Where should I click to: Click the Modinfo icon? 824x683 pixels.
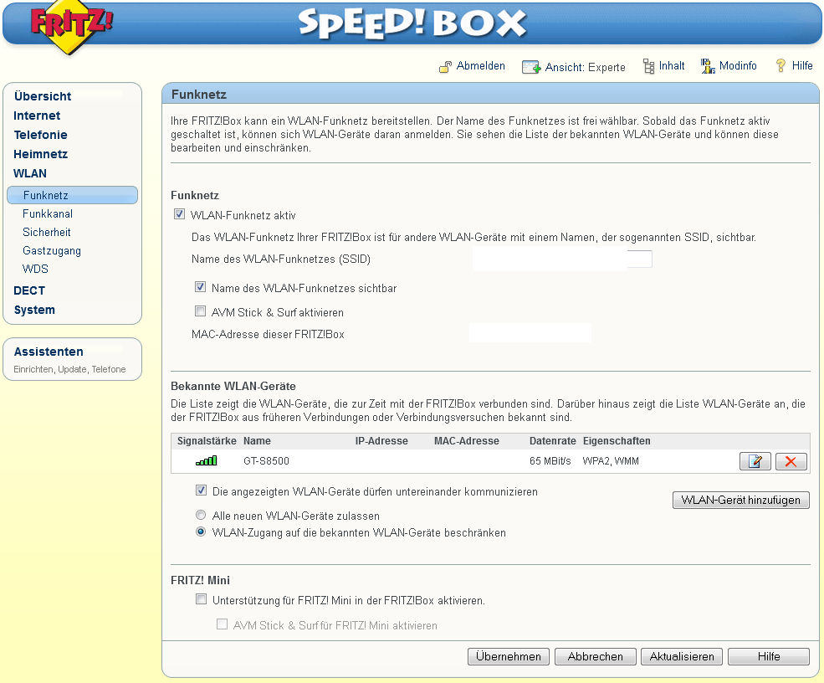point(708,66)
